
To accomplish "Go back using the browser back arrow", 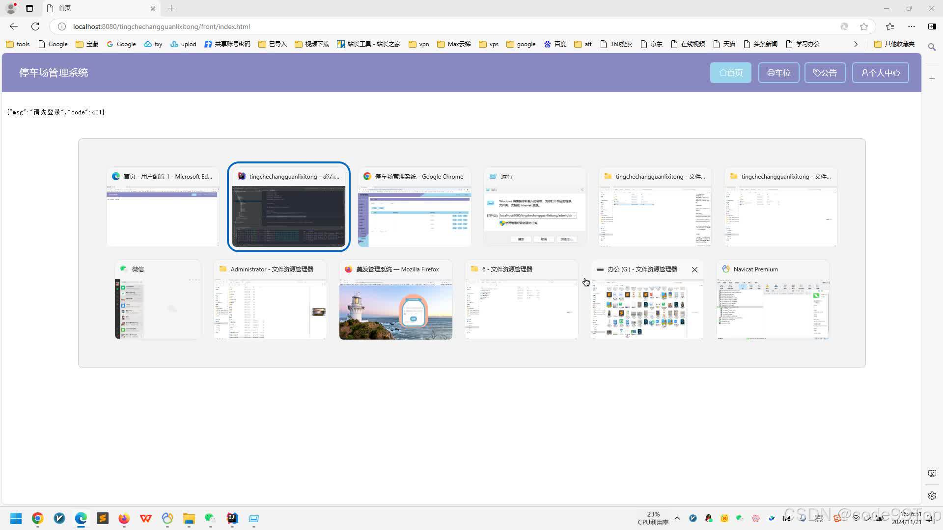I will tap(14, 26).
